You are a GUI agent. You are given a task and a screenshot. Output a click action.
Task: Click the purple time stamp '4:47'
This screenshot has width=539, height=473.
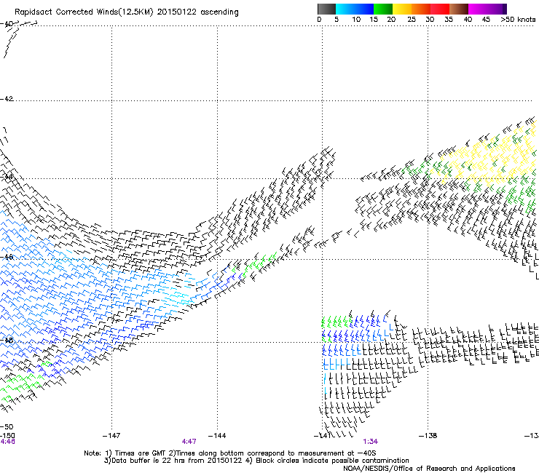tap(189, 442)
